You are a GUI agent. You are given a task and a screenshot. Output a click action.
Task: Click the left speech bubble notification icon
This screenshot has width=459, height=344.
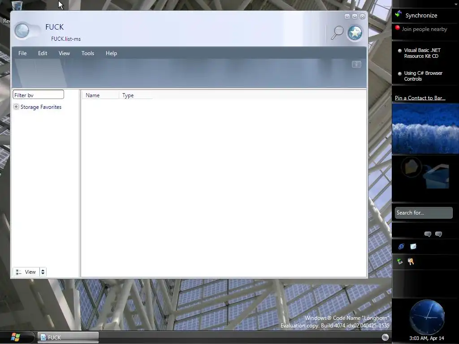(x=428, y=234)
